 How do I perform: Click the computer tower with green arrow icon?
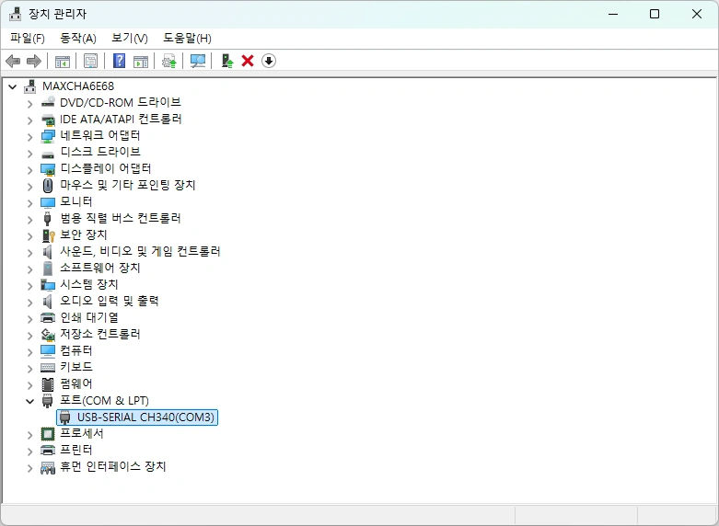pyautogui.click(x=227, y=61)
